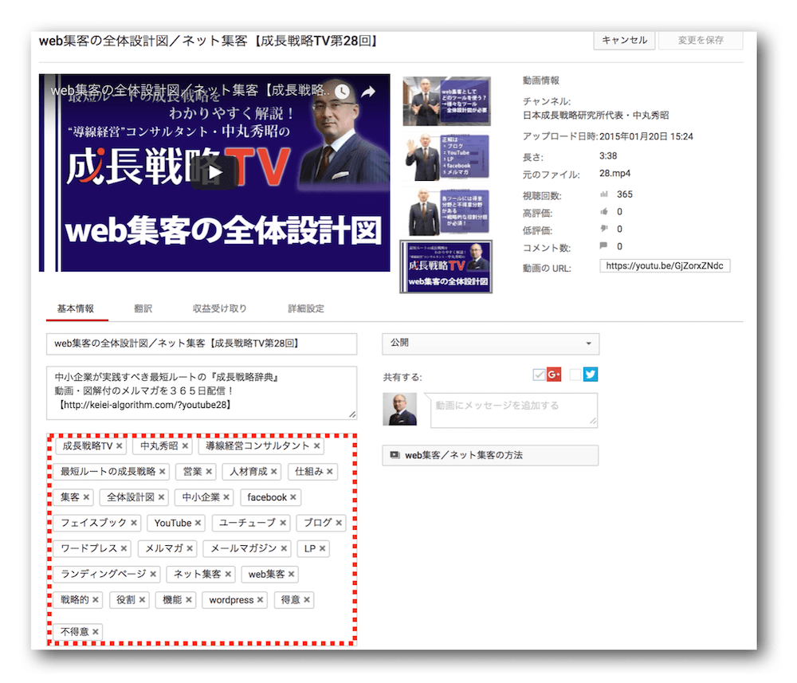
Task: Uncheck the Google+ sharing checkbox
Action: (539, 374)
